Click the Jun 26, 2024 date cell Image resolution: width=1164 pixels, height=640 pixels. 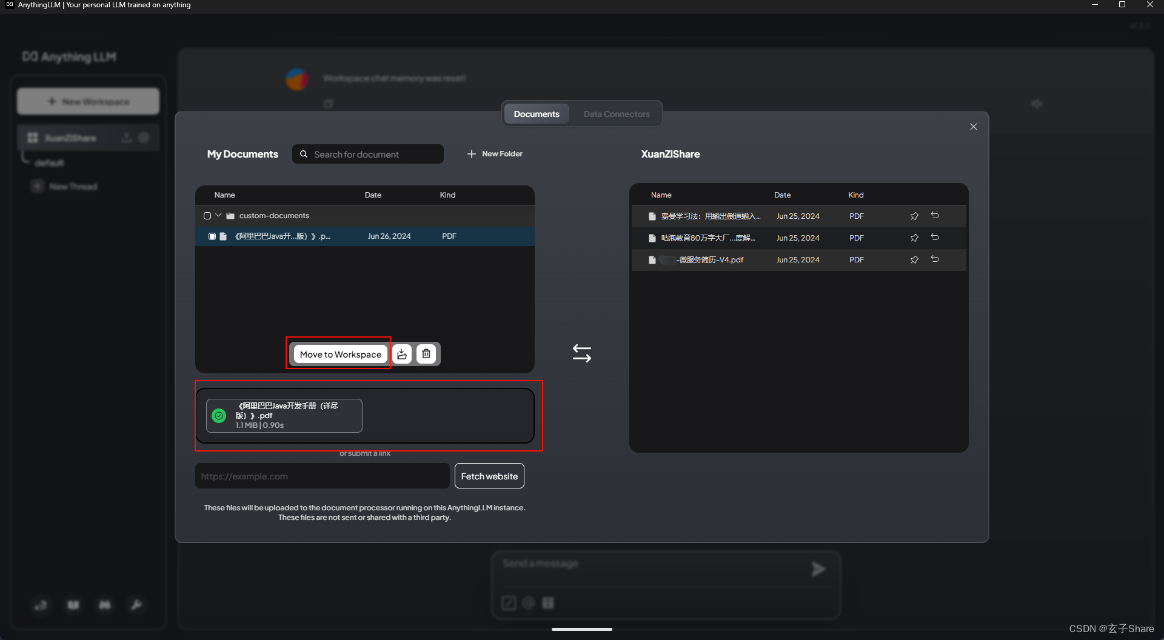point(389,236)
